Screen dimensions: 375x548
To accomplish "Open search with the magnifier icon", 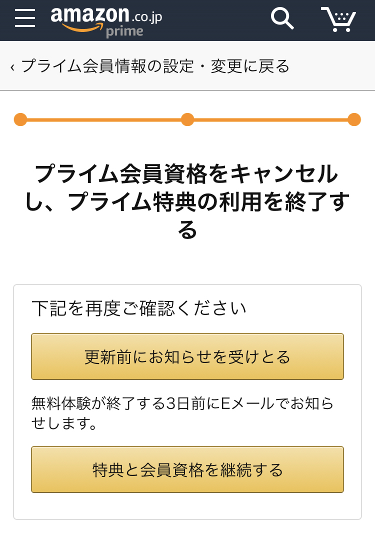I will click(281, 18).
